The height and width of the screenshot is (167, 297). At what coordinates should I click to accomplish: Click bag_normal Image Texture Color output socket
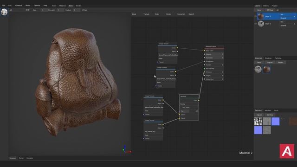coord(163,124)
